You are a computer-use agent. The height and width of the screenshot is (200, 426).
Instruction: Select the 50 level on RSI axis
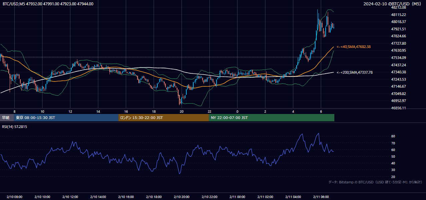point(393,156)
